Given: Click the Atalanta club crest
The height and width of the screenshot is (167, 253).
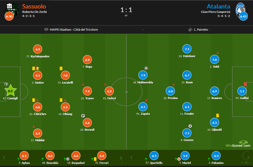Looking at the screenshot, I should [240, 10].
